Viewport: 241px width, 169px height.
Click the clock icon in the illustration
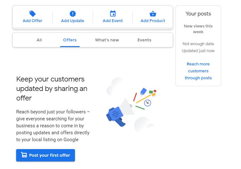pyautogui.click(x=147, y=103)
